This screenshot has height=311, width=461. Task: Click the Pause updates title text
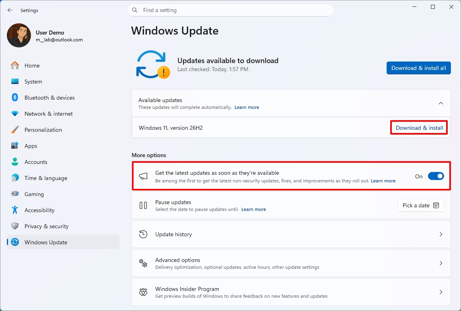click(x=173, y=202)
